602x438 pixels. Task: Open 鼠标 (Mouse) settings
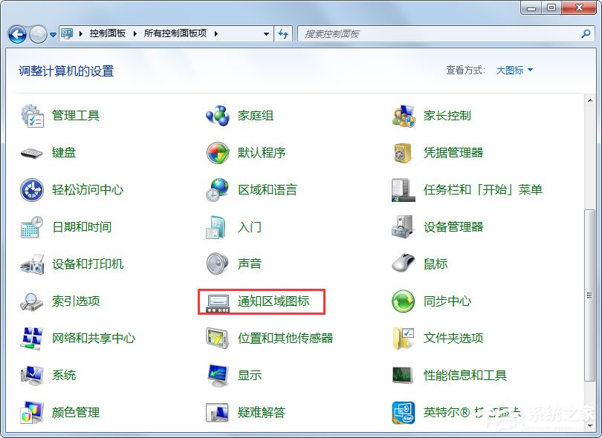click(435, 264)
